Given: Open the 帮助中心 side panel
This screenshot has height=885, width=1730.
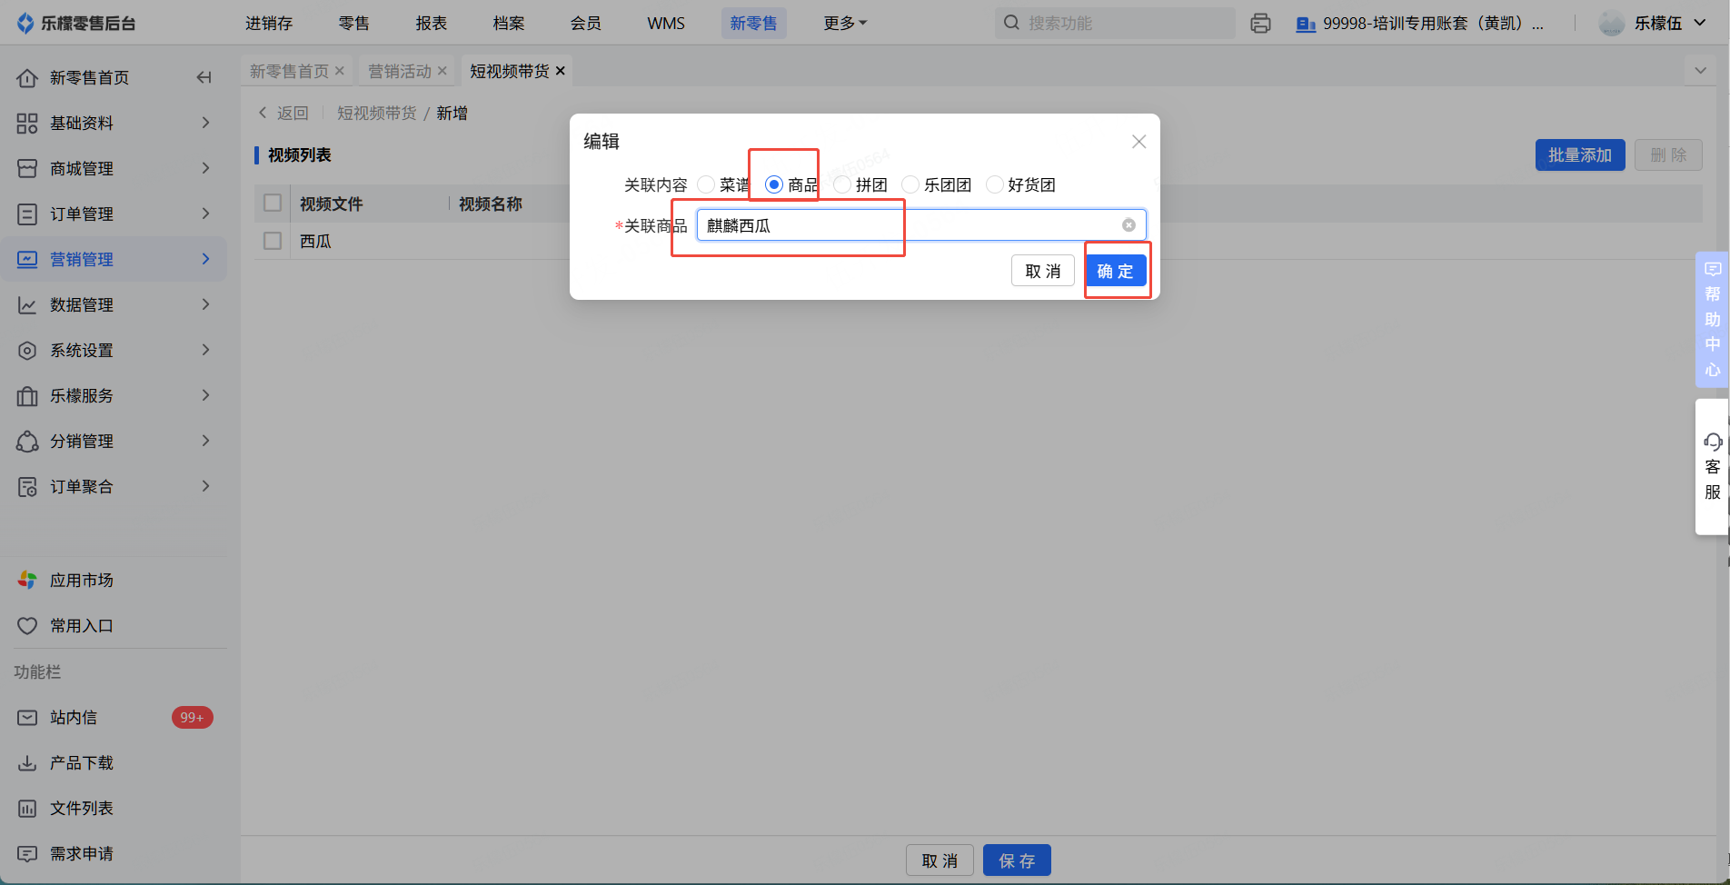Looking at the screenshot, I should [x=1713, y=320].
